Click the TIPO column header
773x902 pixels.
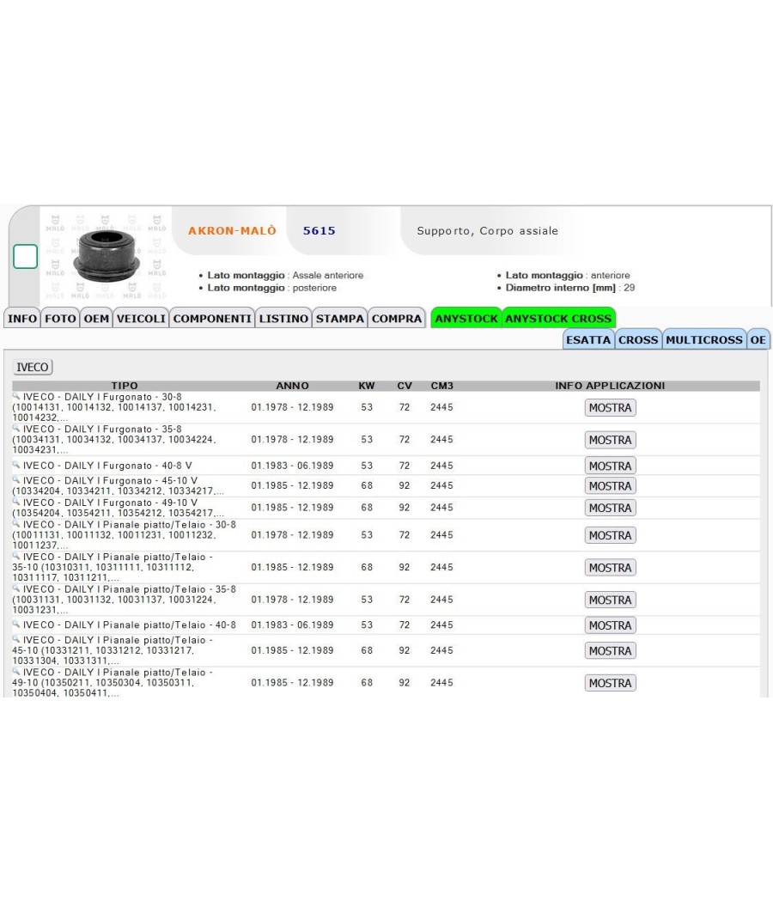[x=125, y=386]
